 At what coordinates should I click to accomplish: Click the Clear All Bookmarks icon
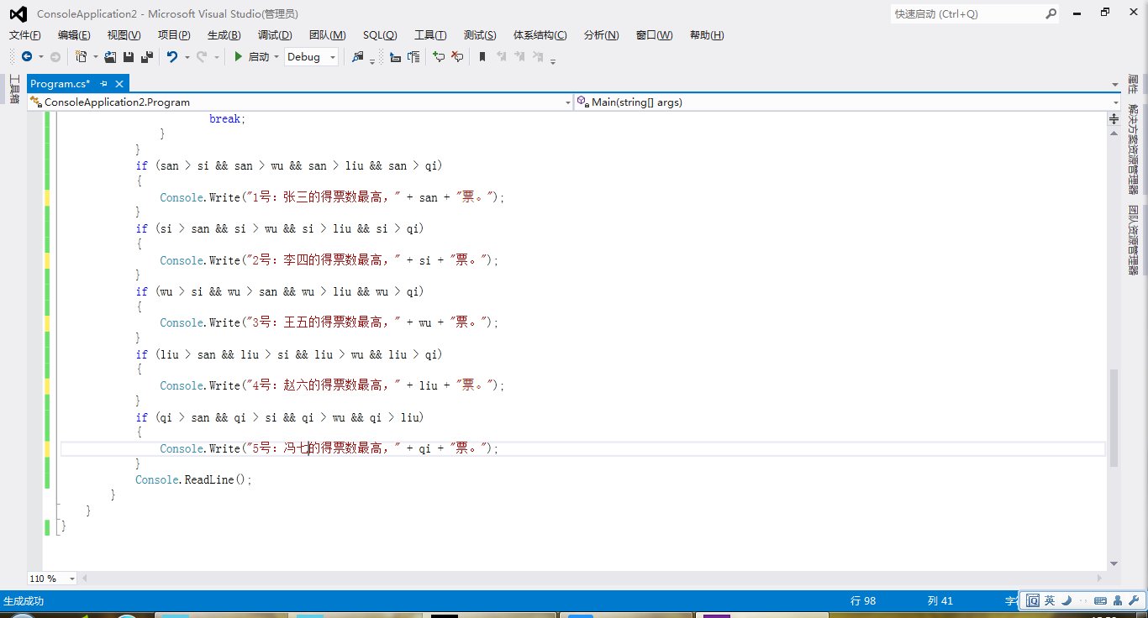pyautogui.click(x=538, y=57)
